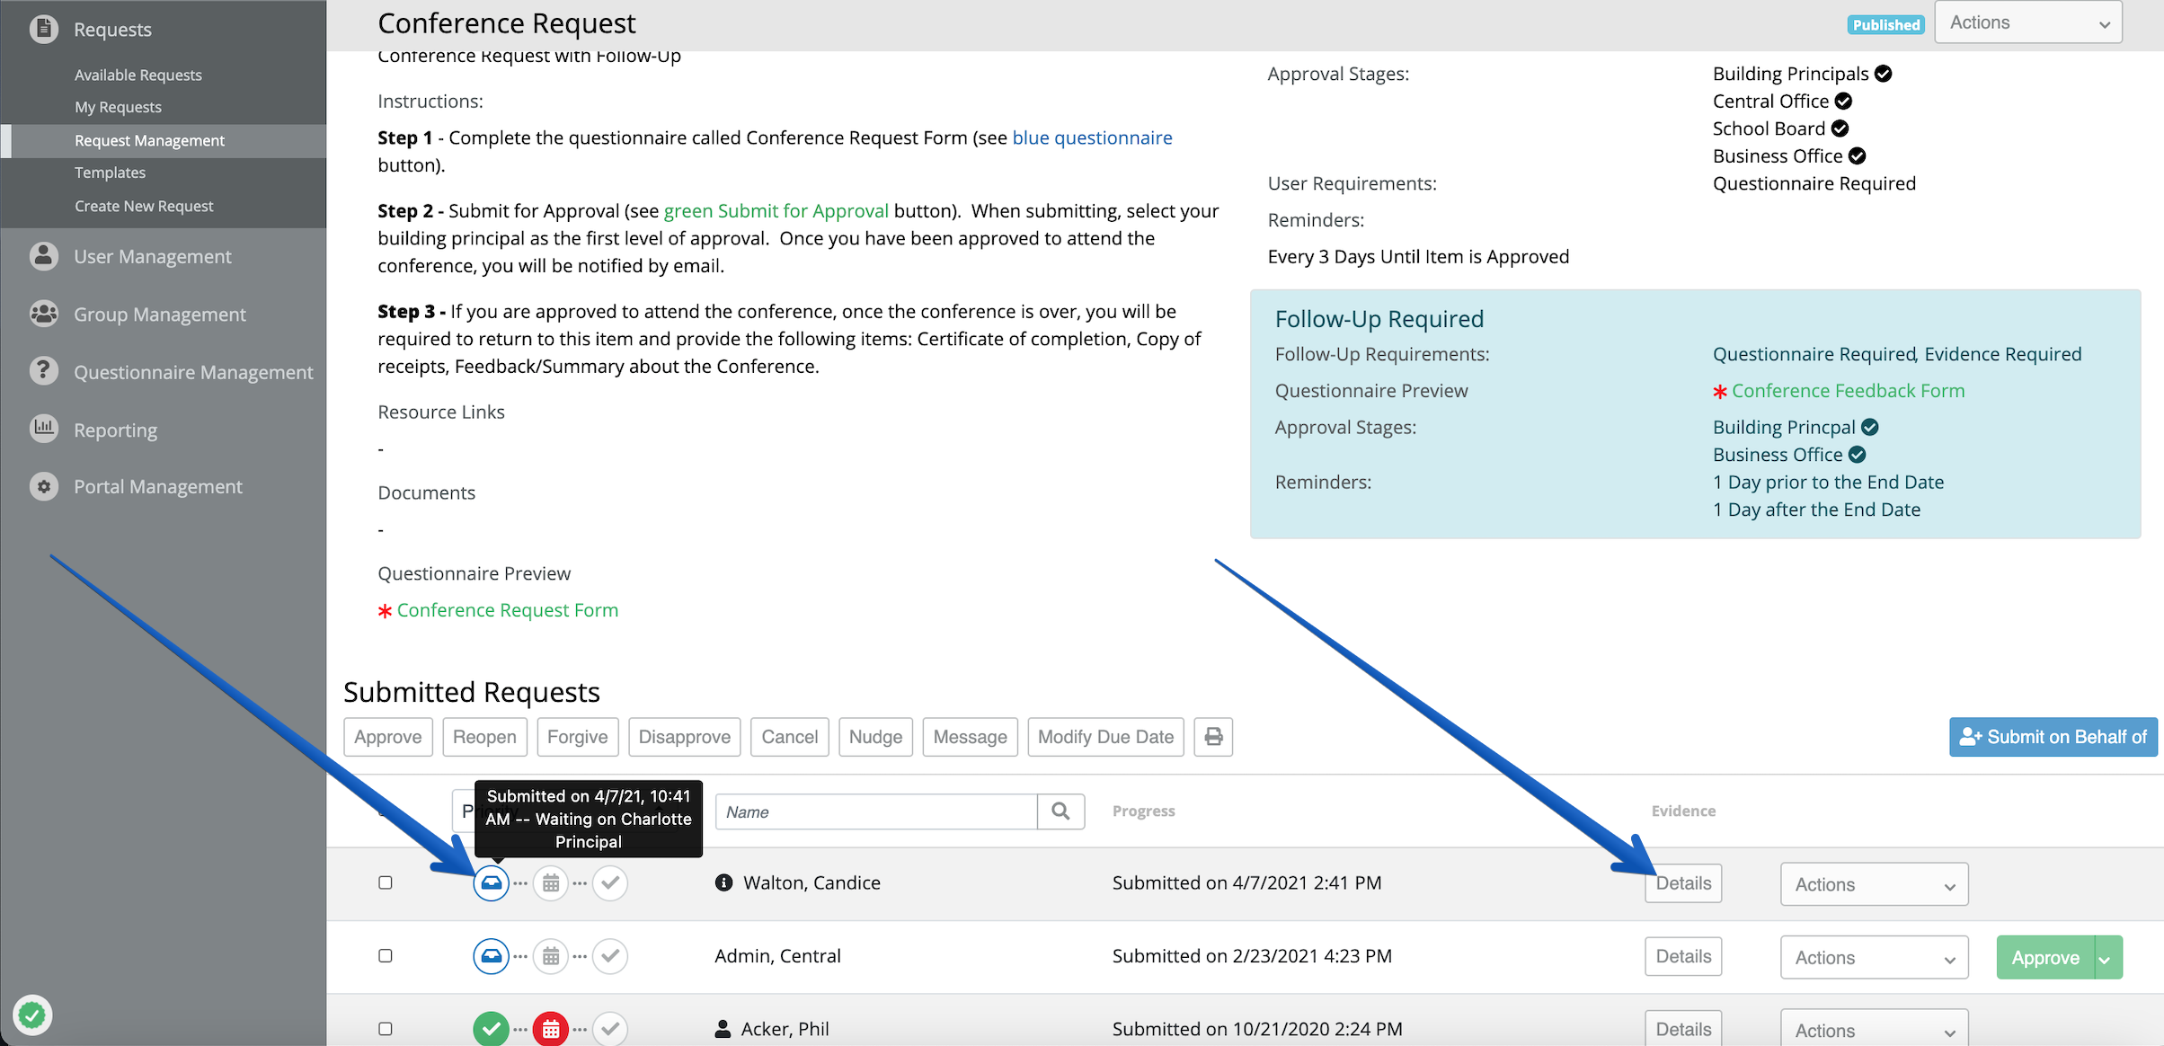Open Templates in the sidebar

110,173
